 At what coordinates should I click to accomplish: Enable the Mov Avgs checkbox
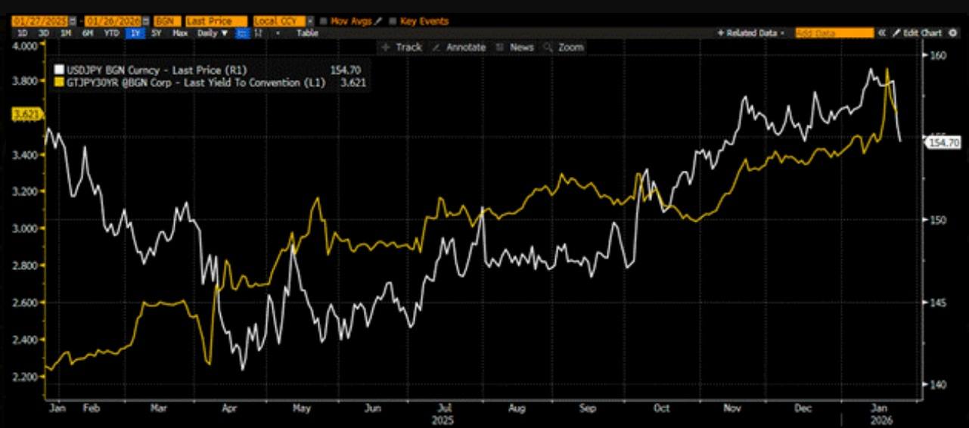(323, 21)
